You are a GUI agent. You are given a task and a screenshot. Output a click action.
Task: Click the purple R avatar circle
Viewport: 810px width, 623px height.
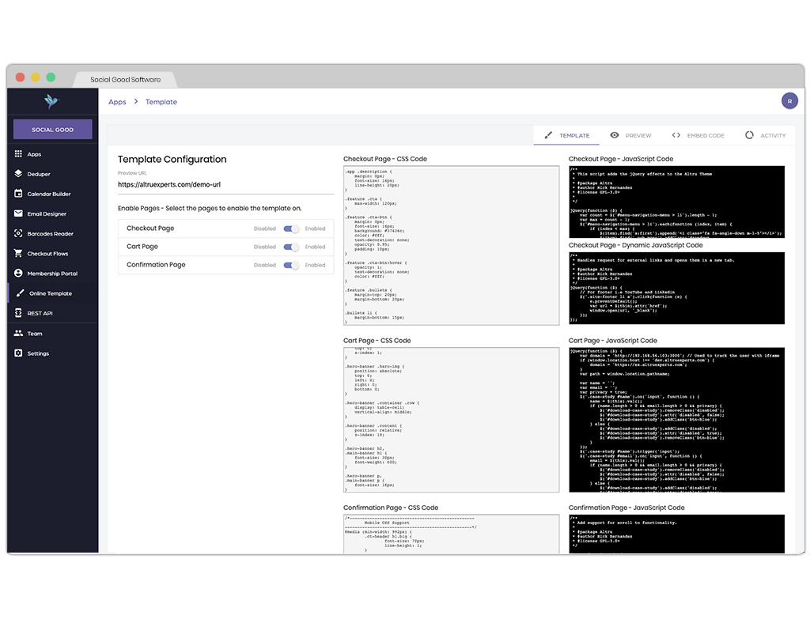789,100
